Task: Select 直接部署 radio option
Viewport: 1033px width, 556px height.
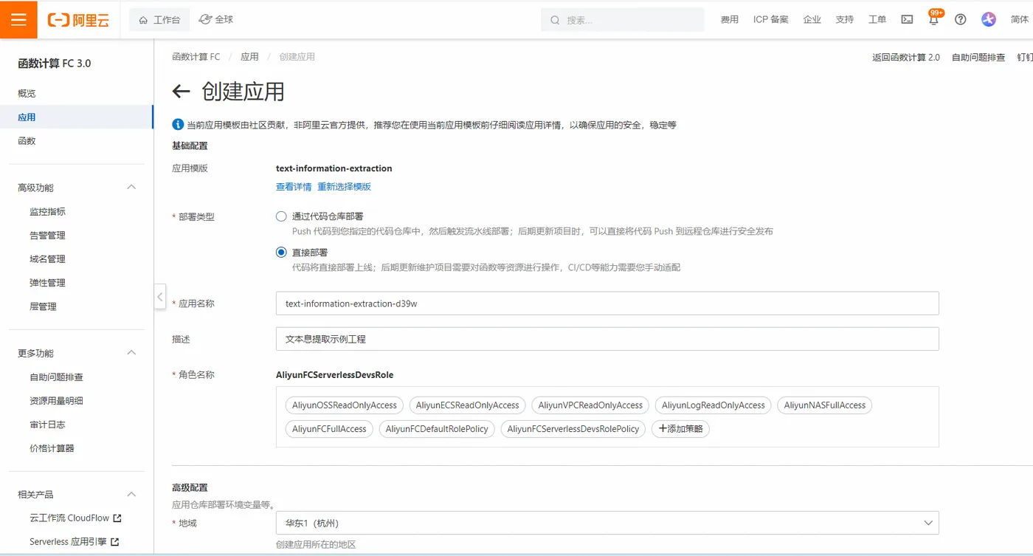Action: coord(281,252)
